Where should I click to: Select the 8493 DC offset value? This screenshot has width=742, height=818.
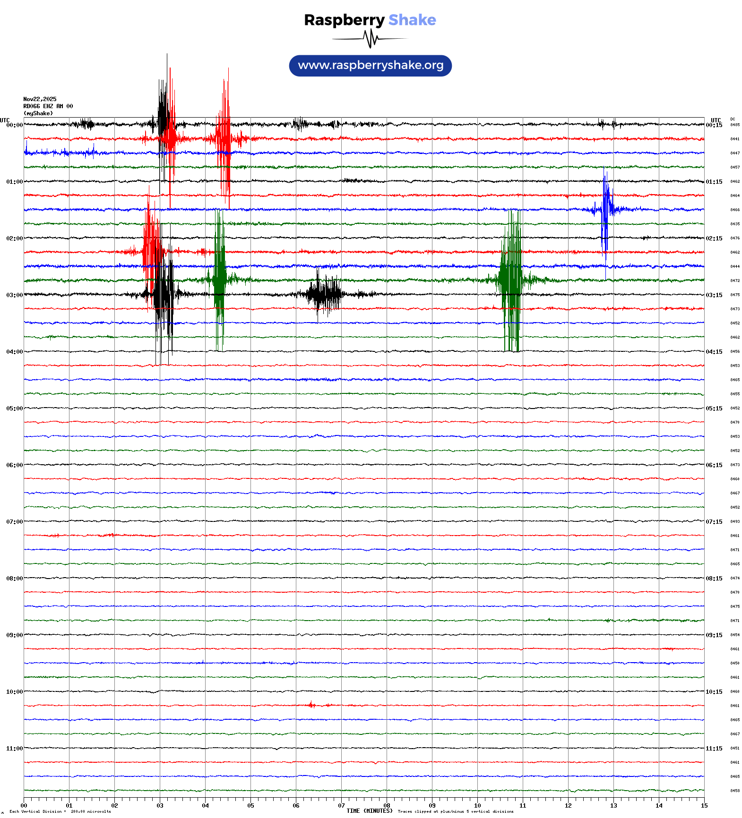(735, 521)
